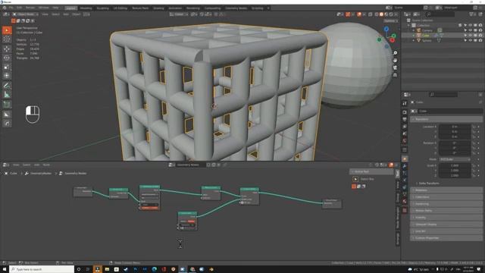This screenshot has width=485, height=273.
Task: Switch to the Geometry Nodes workspace tab
Action: click(236, 8)
